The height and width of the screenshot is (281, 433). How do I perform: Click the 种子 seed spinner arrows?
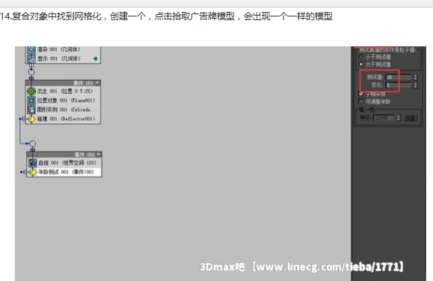[398, 118]
